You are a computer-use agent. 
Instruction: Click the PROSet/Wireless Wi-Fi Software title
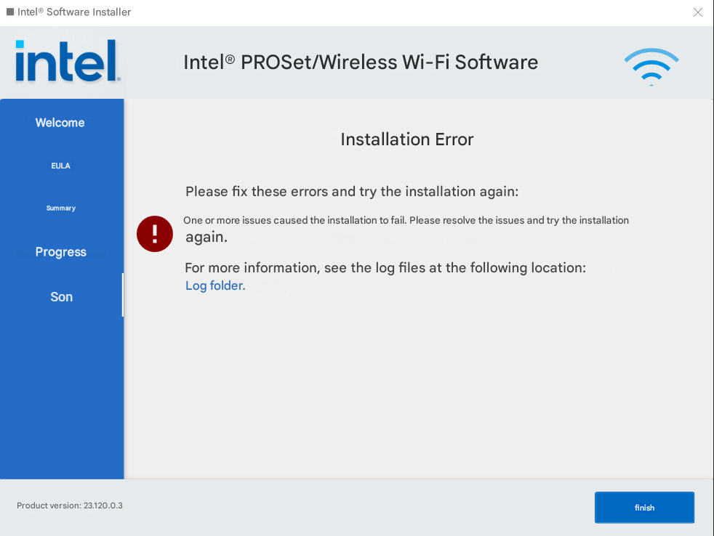point(361,62)
